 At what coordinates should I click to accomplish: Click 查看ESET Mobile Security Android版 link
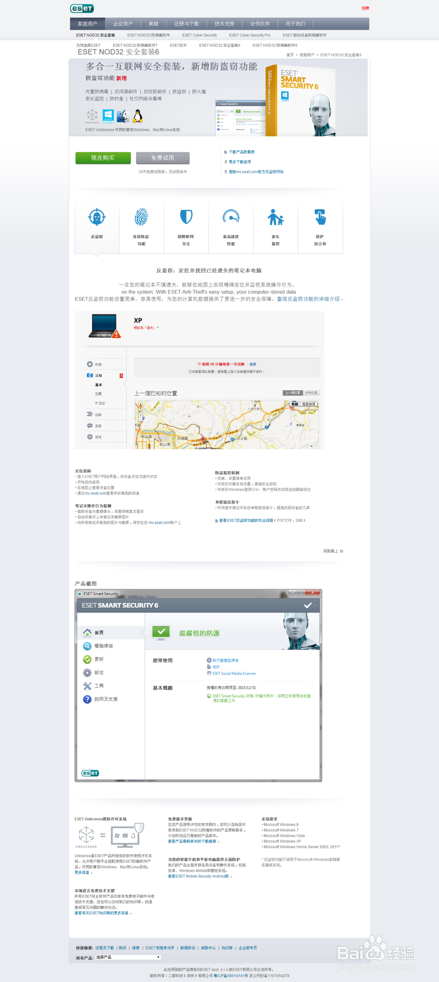point(199,876)
